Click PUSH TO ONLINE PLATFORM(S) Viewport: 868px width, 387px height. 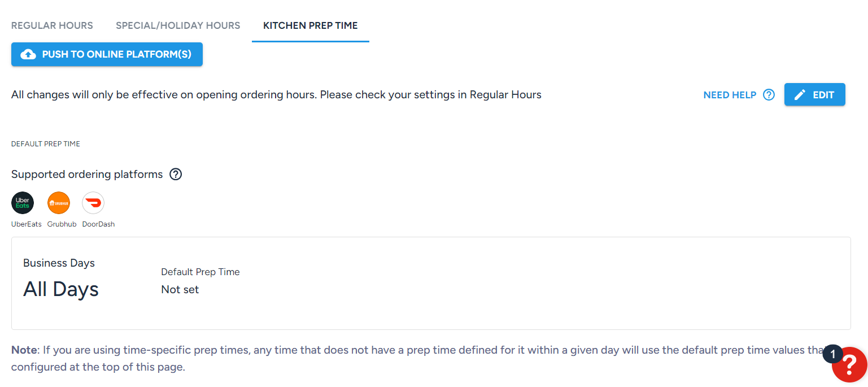pyautogui.click(x=107, y=54)
